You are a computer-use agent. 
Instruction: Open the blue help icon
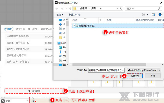160,14
